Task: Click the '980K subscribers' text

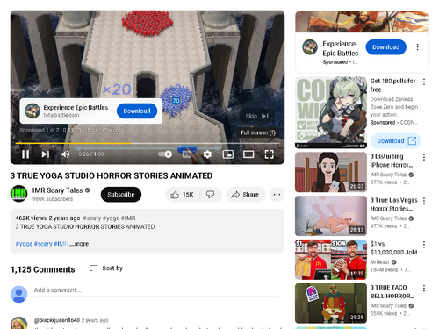Action: pos(53,199)
